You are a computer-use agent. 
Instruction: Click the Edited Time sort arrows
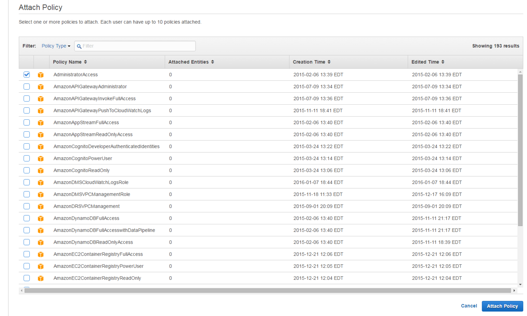pyautogui.click(x=443, y=62)
